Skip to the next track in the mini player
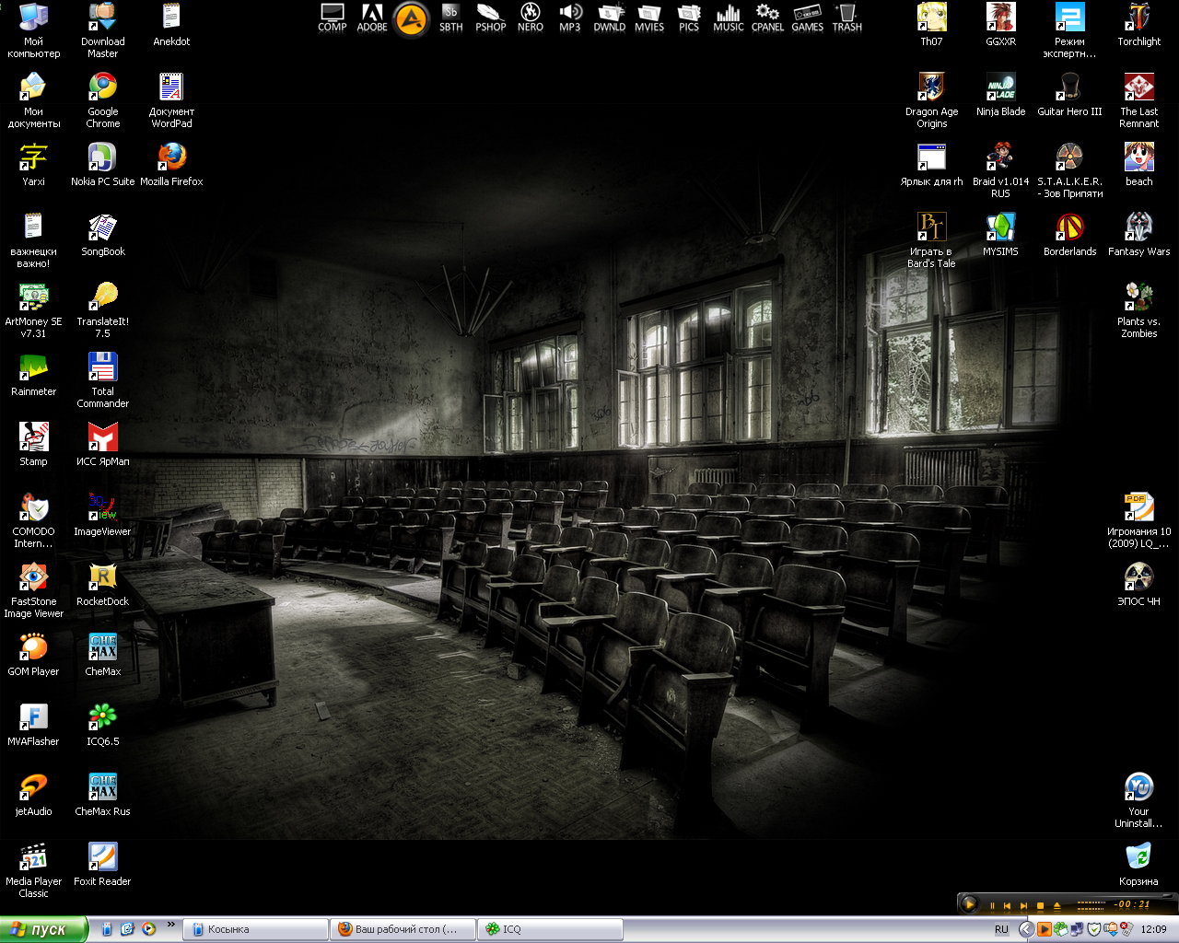This screenshot has height=943, width=1179. pos(1023,905)
